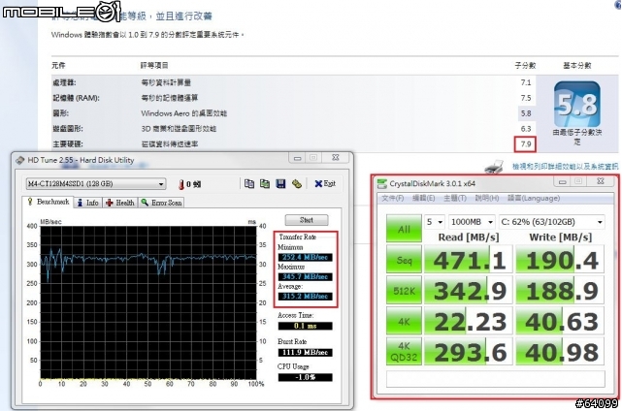The width and height of the screenshot is (622, 411).
Task: Click the Windows Aero graphics description text
Action: click(x=184, y=113)
